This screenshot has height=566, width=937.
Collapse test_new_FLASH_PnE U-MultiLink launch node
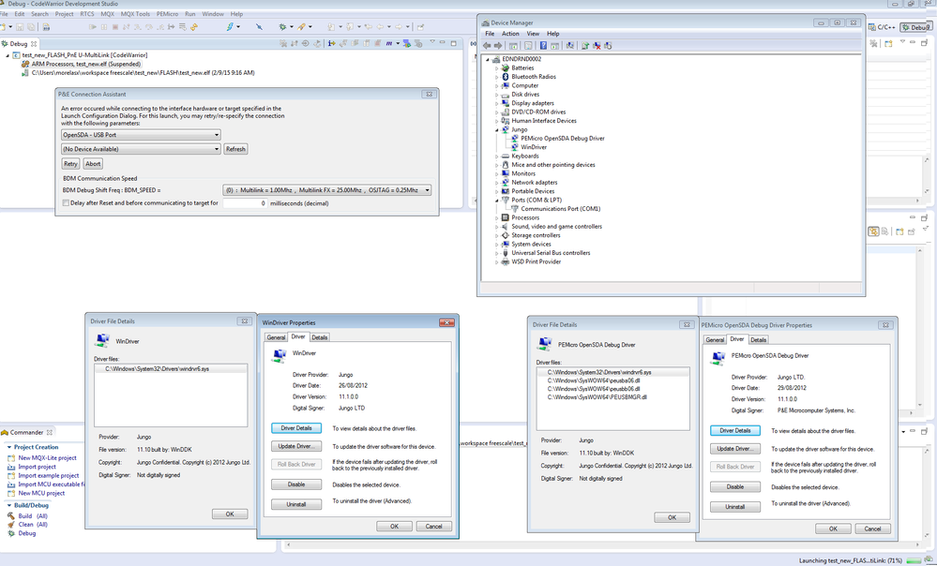(x=8, y=55)
